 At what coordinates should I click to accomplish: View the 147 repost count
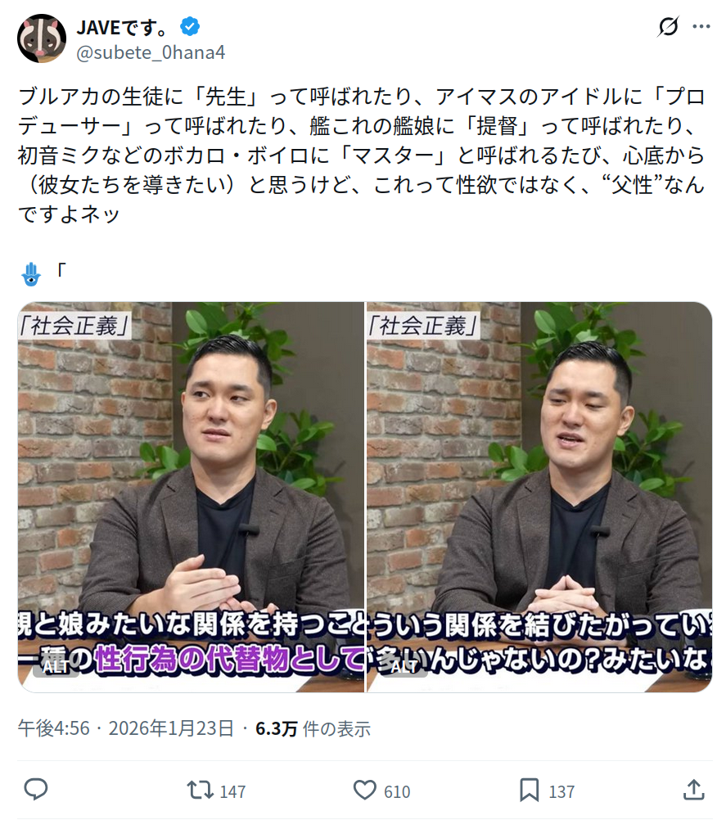[232, 791]
